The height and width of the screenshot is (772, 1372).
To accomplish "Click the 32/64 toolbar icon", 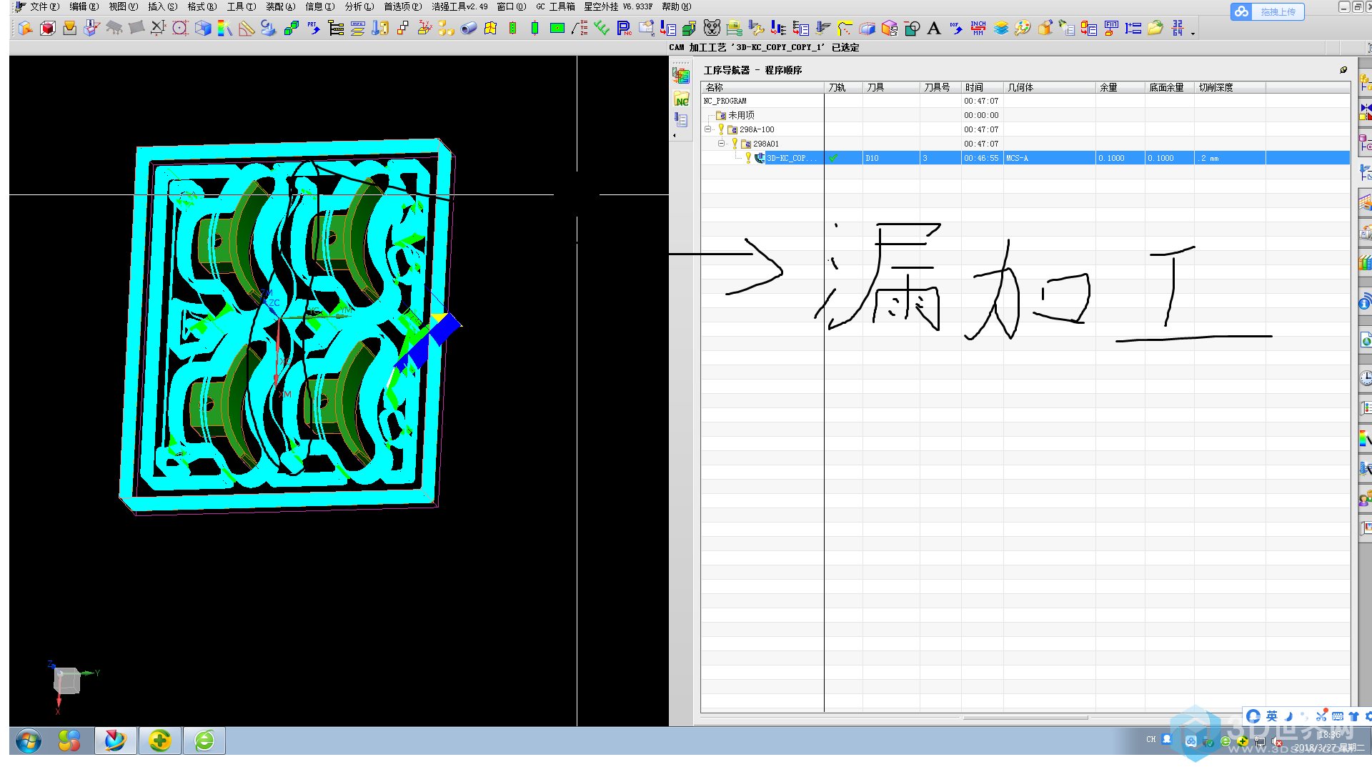I will [x=1178, y=28].
